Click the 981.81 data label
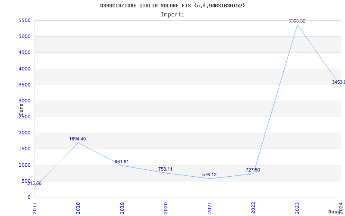345x216 pixels. 122,162
